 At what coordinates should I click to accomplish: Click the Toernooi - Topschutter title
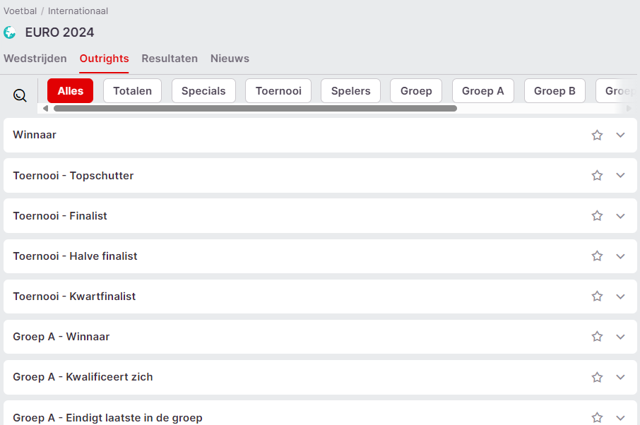tap(73, 175)
